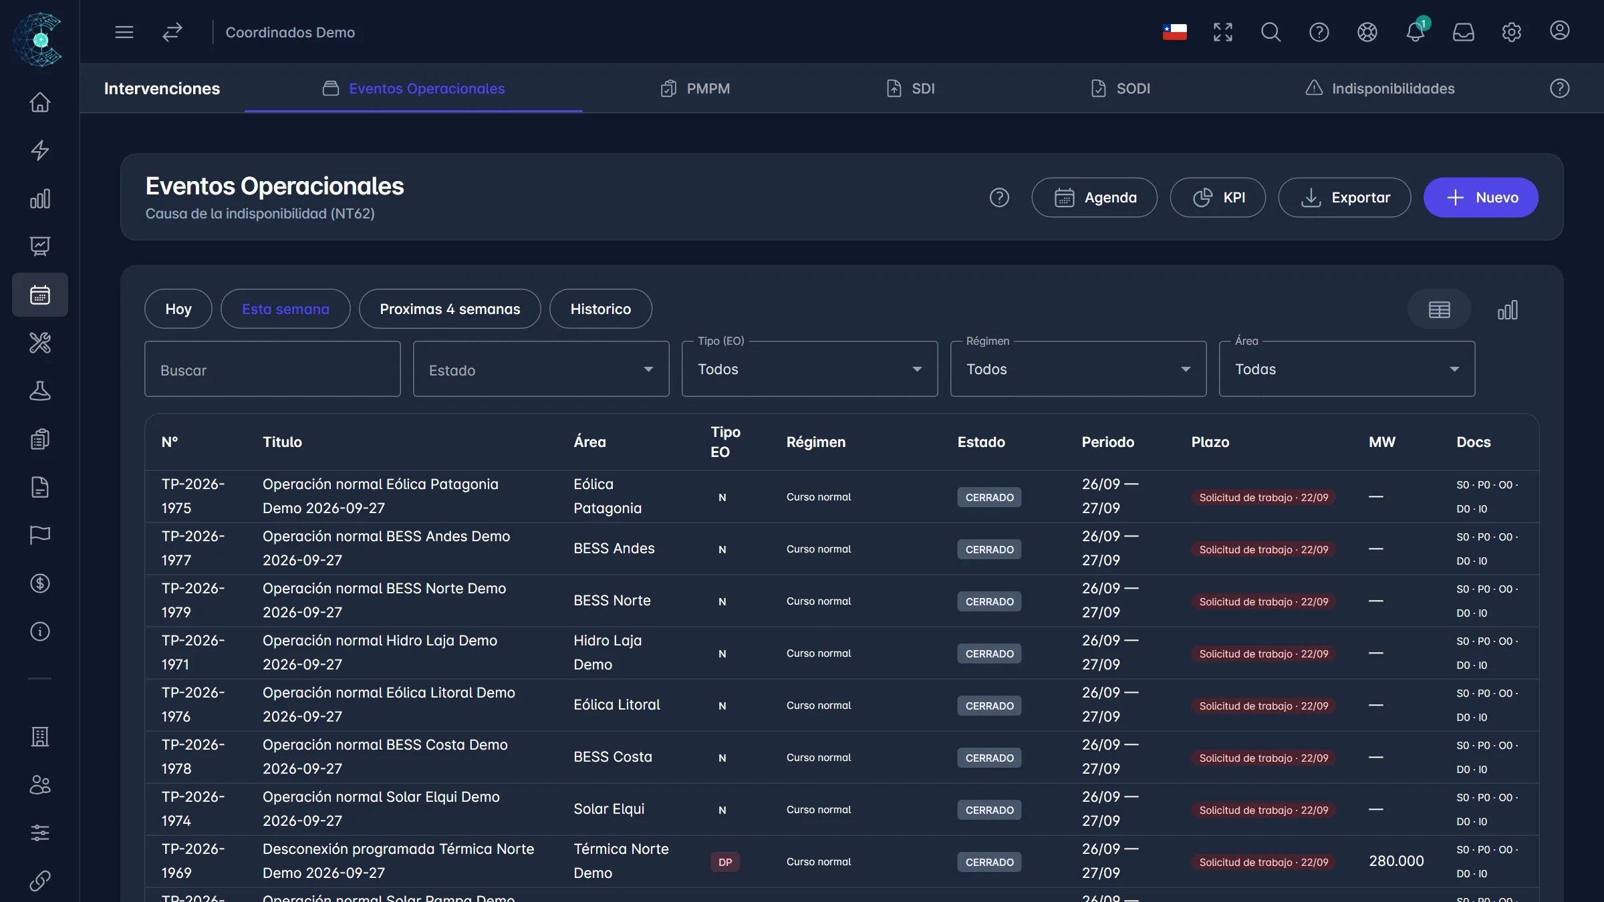The height and width of the screenshot is (902, 1604).
Task: Open lightning bolt sidebar icon
Action: pyautogui.click(x=40, y=150)
